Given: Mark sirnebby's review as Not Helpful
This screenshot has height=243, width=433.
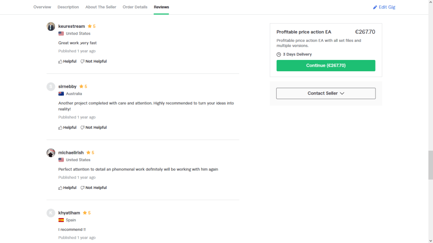Looking at the screenshot, I should [93, 127].
